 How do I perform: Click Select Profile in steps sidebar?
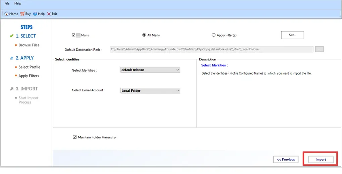(x=29, y=67)
